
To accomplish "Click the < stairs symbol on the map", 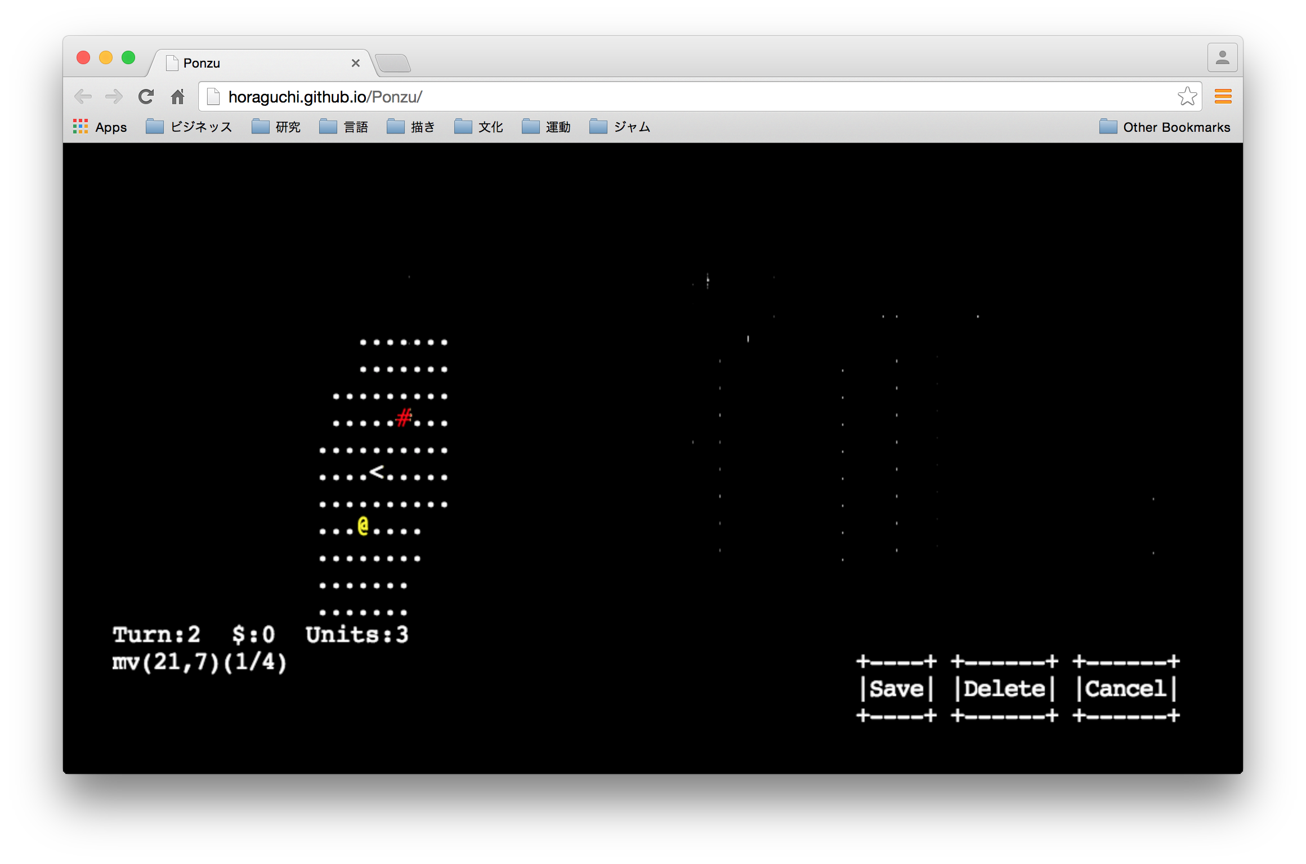I will (x=377, y=471).
